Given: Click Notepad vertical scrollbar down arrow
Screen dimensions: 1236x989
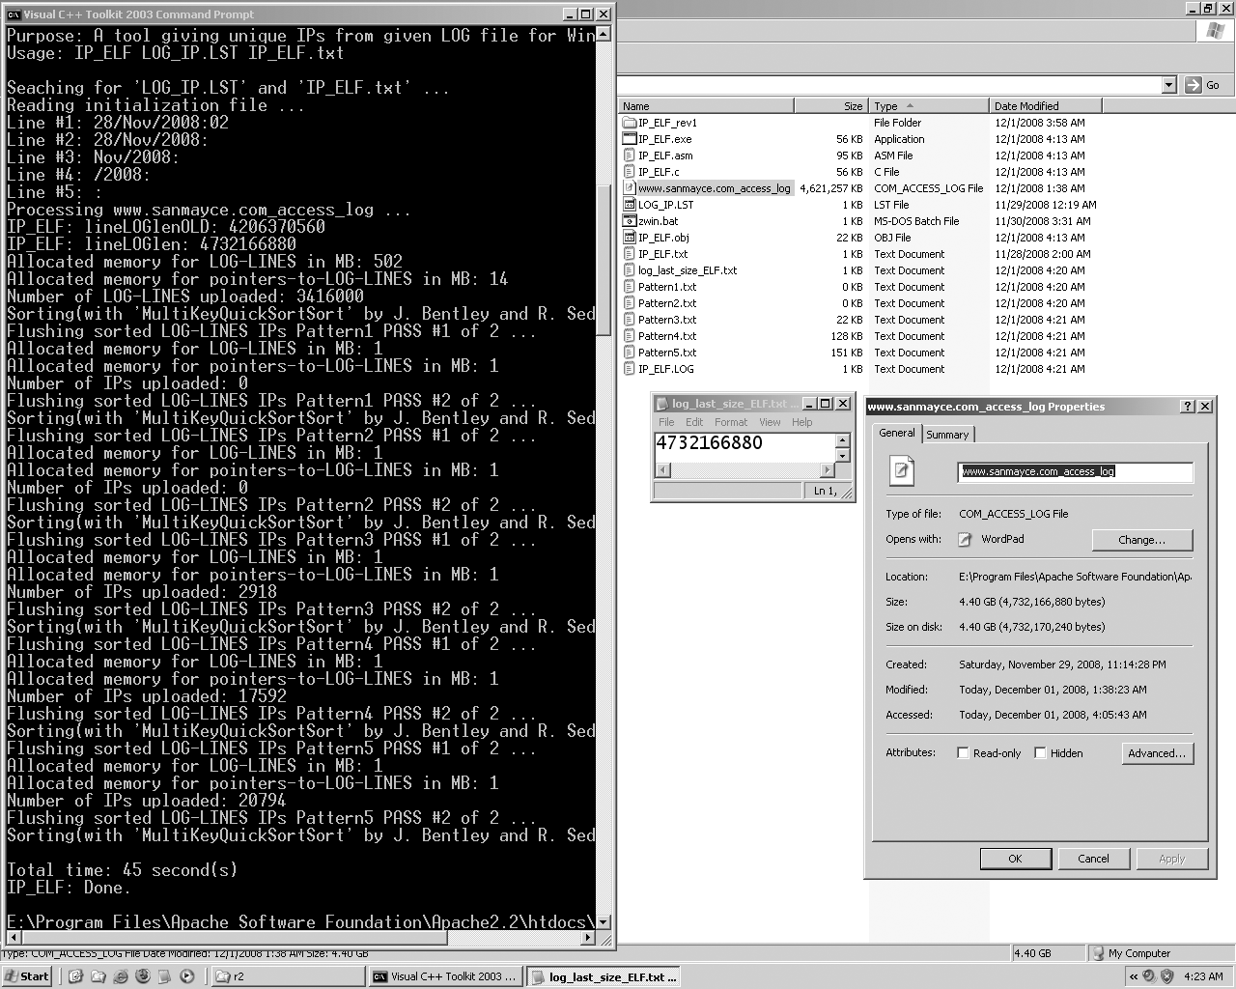Looking at the screenshot, I should click(x=842, y=456).
